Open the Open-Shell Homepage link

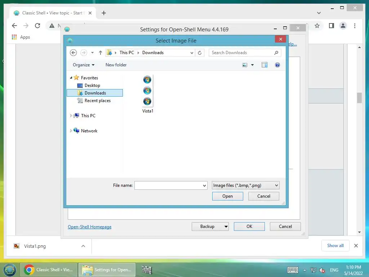[90, 227]
